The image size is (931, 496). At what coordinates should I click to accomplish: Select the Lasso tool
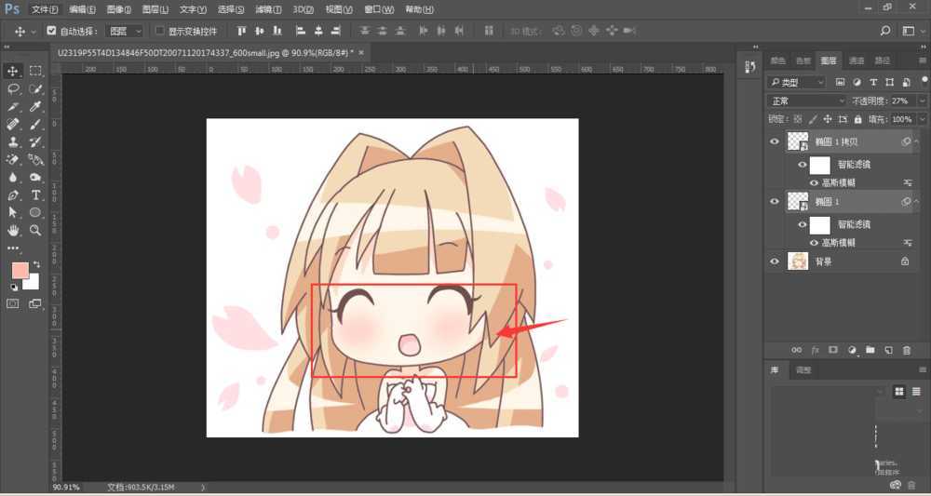click(13, 88)
